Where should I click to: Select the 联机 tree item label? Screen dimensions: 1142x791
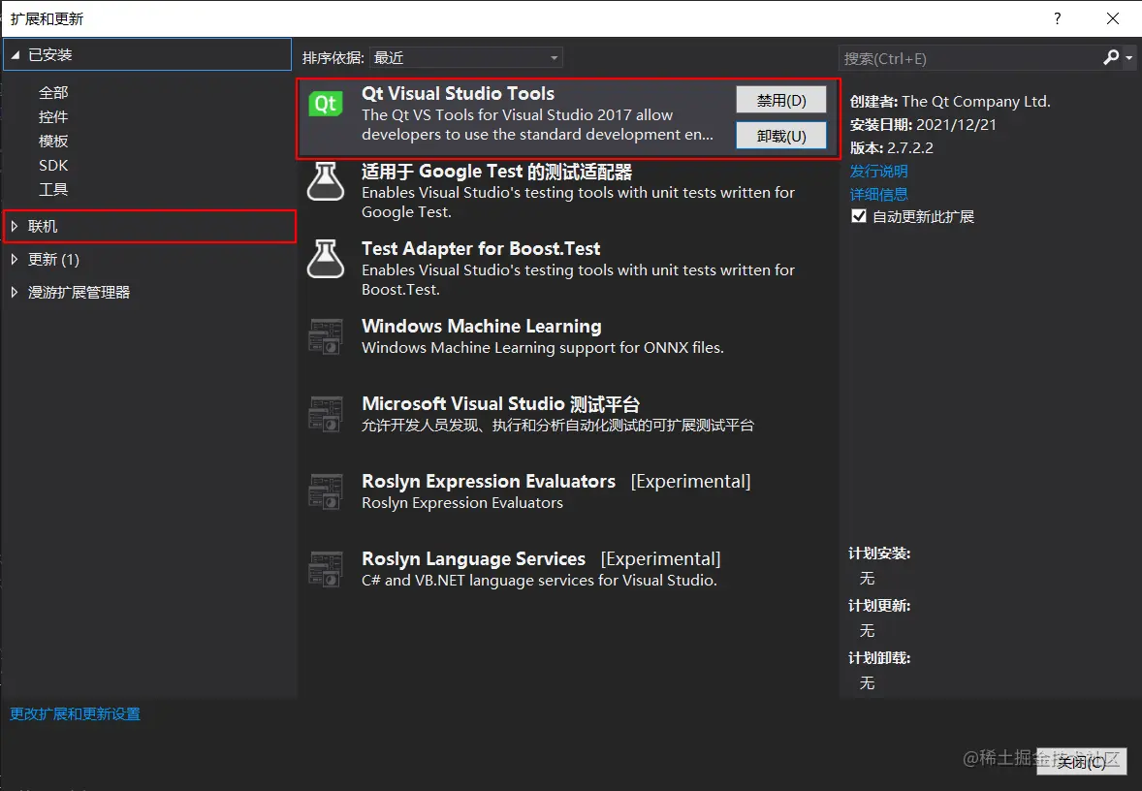43,227
